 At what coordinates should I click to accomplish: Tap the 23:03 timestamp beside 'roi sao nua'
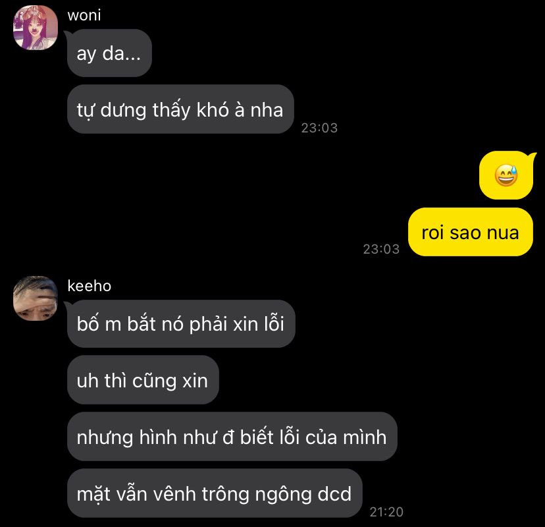coord(381,249)
